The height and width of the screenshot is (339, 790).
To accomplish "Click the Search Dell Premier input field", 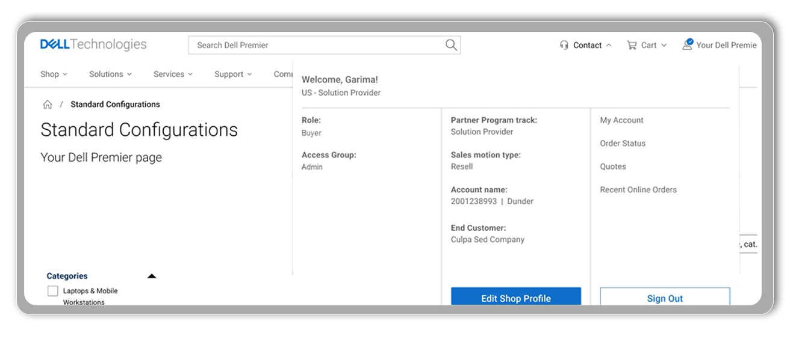I will [x=316, y=45].
